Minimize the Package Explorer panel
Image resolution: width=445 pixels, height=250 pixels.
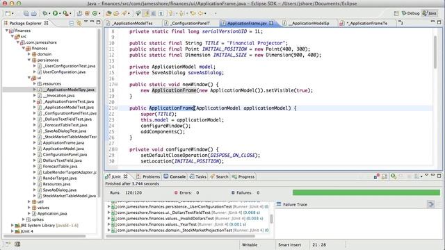[x=92, y=22]
